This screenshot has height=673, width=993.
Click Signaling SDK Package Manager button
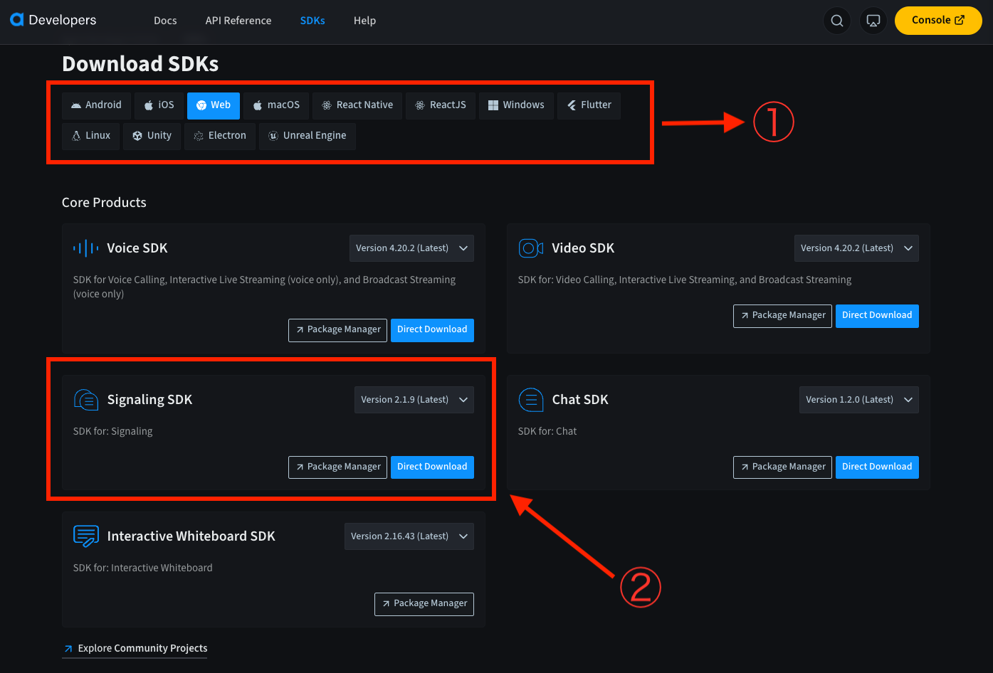[x=338, y=467]
